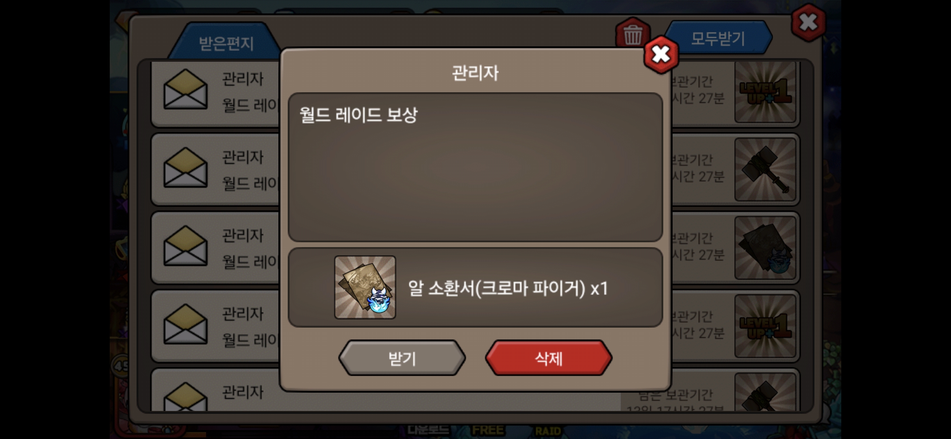Click the red 삭제 delete button
951x439 pixels.
[548, 358]
